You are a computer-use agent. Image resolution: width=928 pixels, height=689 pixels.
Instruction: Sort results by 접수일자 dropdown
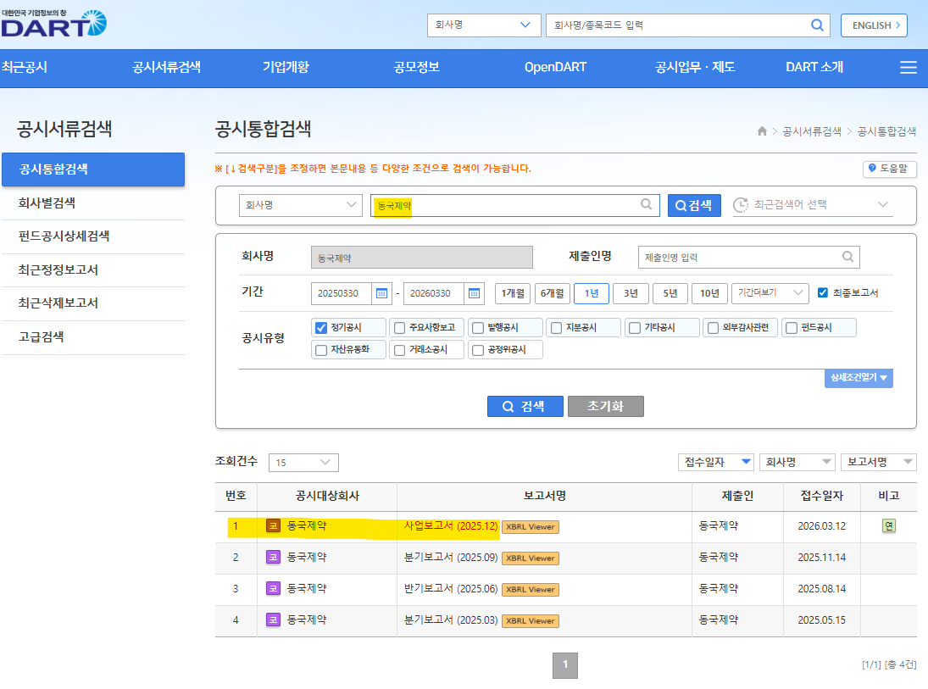tap(715, 462)
